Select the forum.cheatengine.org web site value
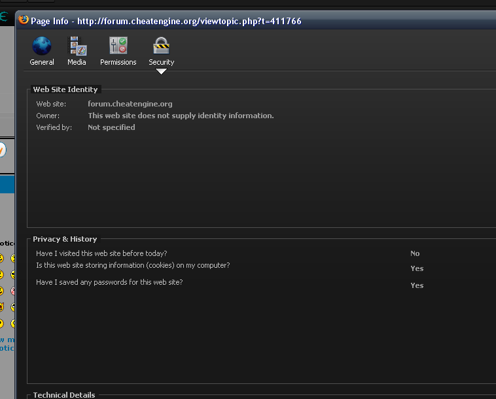496x399 pixels. tap(130, 104)
